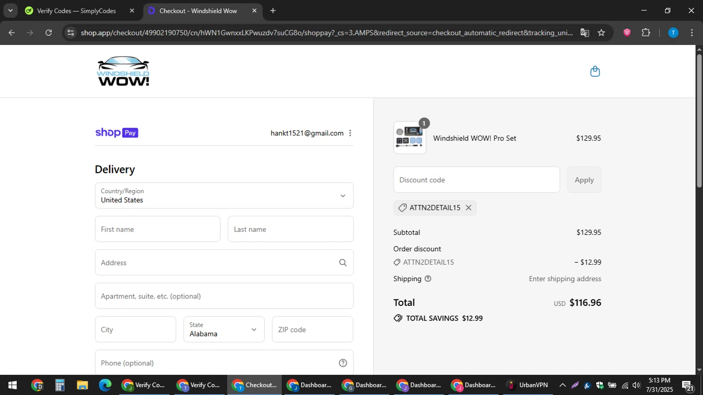Open the network status tray icon

(625, 385)
